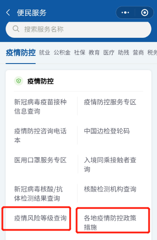Screen dimensions: 157x240
Task: Select the 医疗 tab
Action: [109, 52]
